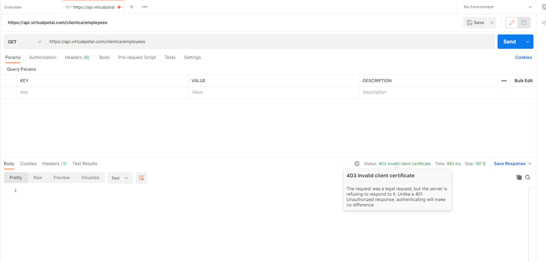Open the comments icon
The image size is (546, 262).
coord(524,23)
